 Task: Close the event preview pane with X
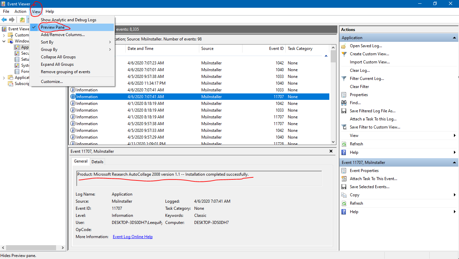point(331,151)
